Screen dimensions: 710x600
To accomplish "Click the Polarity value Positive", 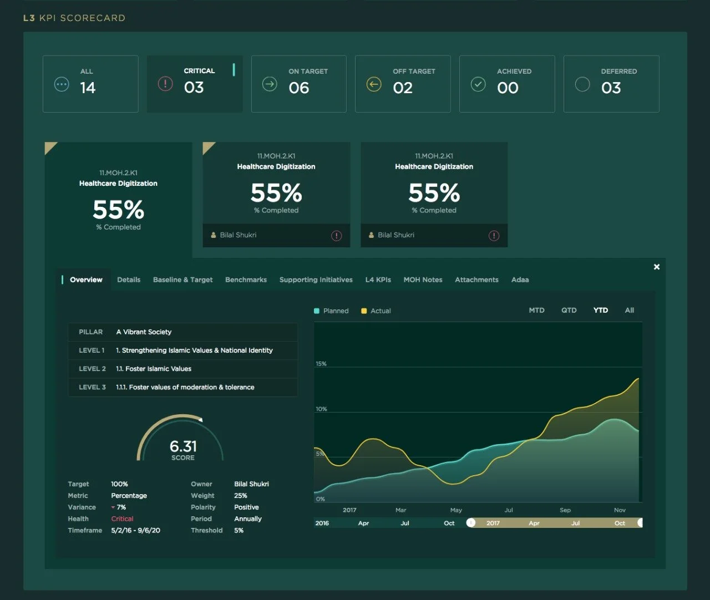I will tap(246, 507).
